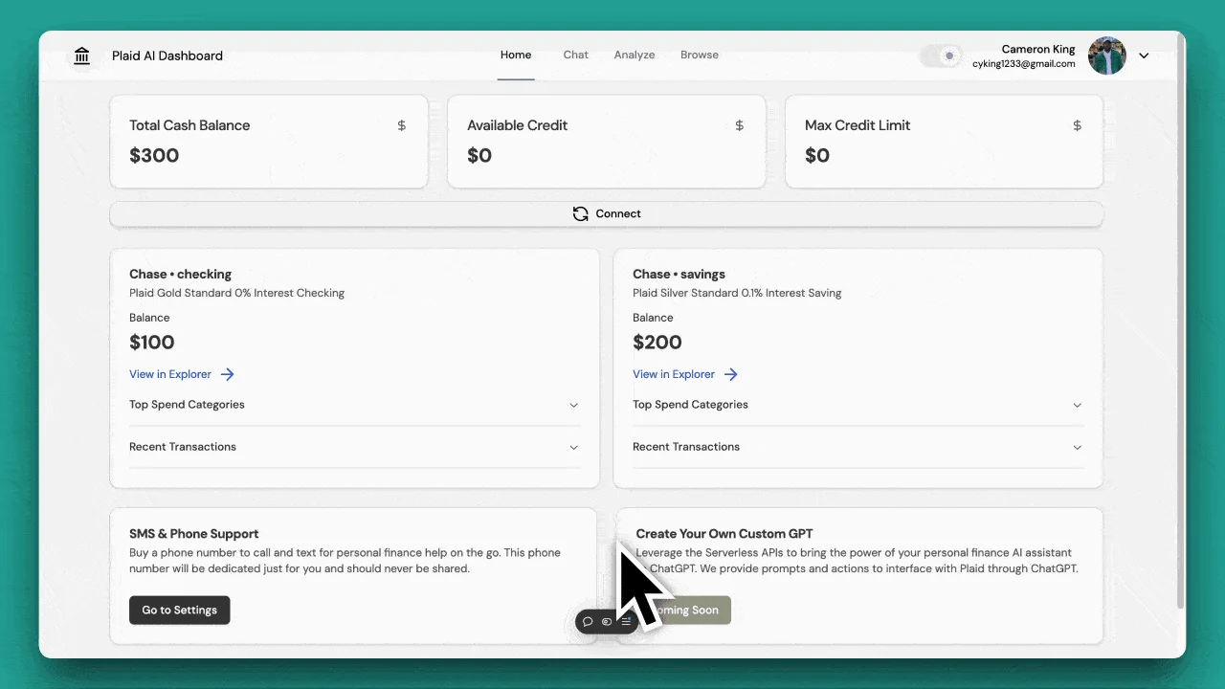Image resolution: width=1225 pixels, height=689 pixels.
Task: Open the comment bubble in floating toolbar
Action: [588, 622]
